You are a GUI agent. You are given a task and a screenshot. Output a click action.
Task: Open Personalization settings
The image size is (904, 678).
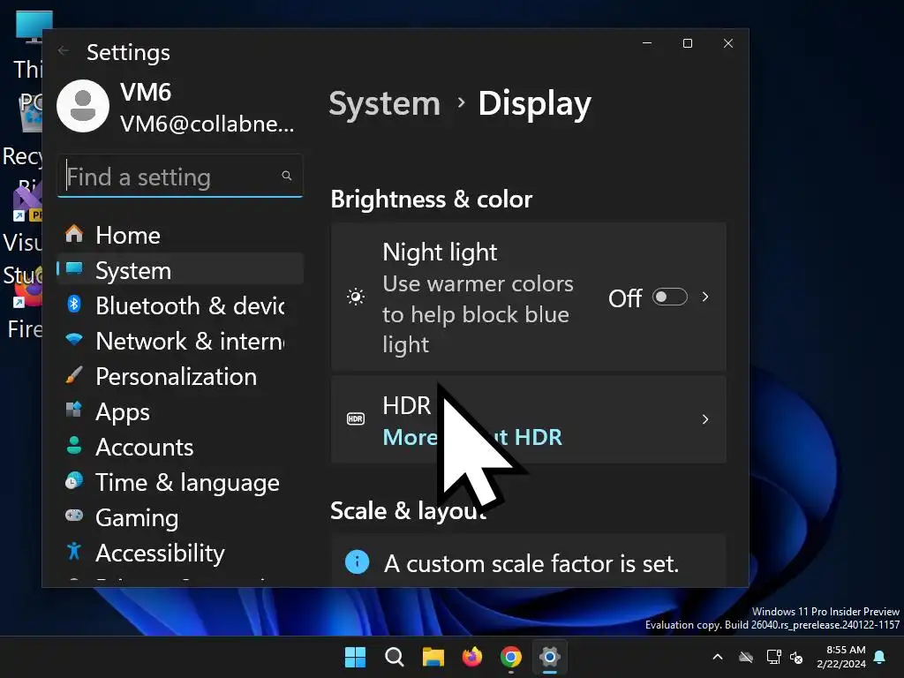point(180,376)
